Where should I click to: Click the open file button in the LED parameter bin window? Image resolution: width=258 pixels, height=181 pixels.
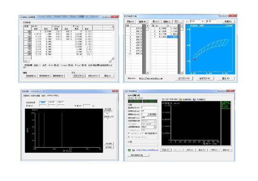79,76
